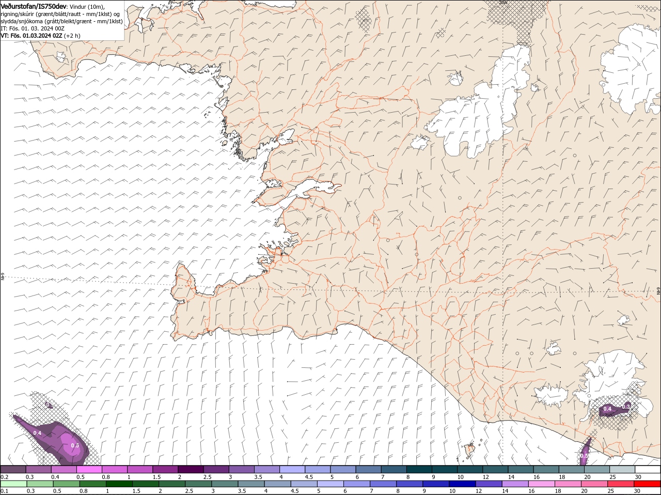Select upper legend swatch between 1 and 1.5
661x495 pixels.
[140, 469]
